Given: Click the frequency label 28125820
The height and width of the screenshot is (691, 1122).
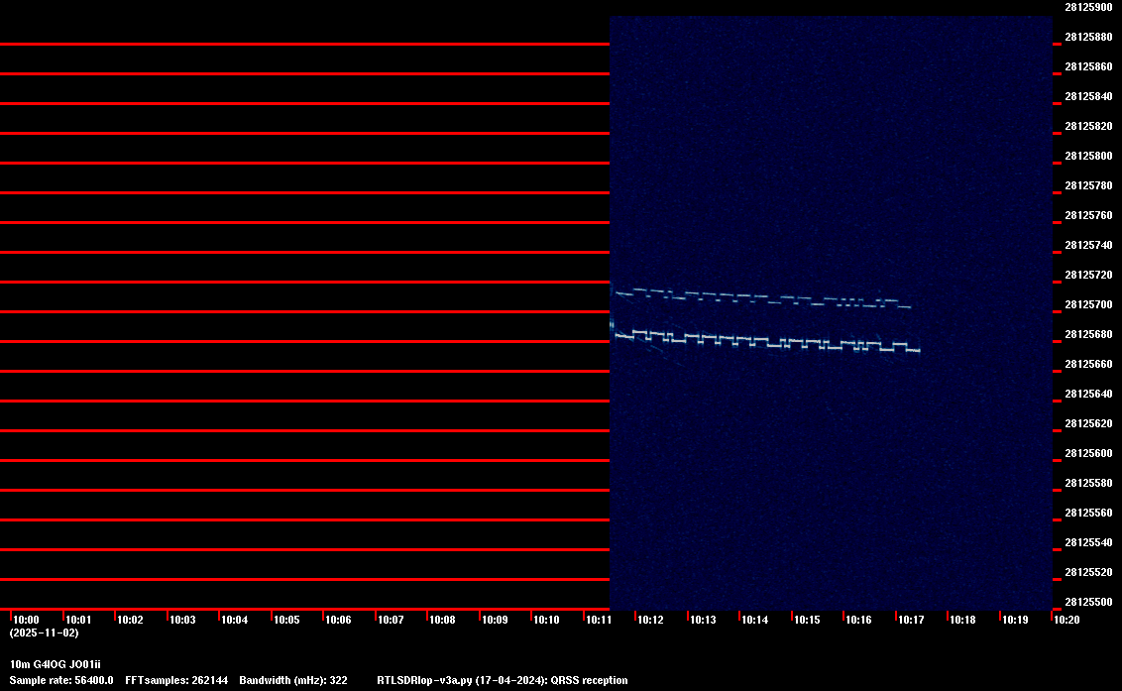Looking at the screenshot, I should click(1089, 126).
